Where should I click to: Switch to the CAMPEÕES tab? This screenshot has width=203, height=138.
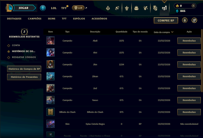(35, 19)
